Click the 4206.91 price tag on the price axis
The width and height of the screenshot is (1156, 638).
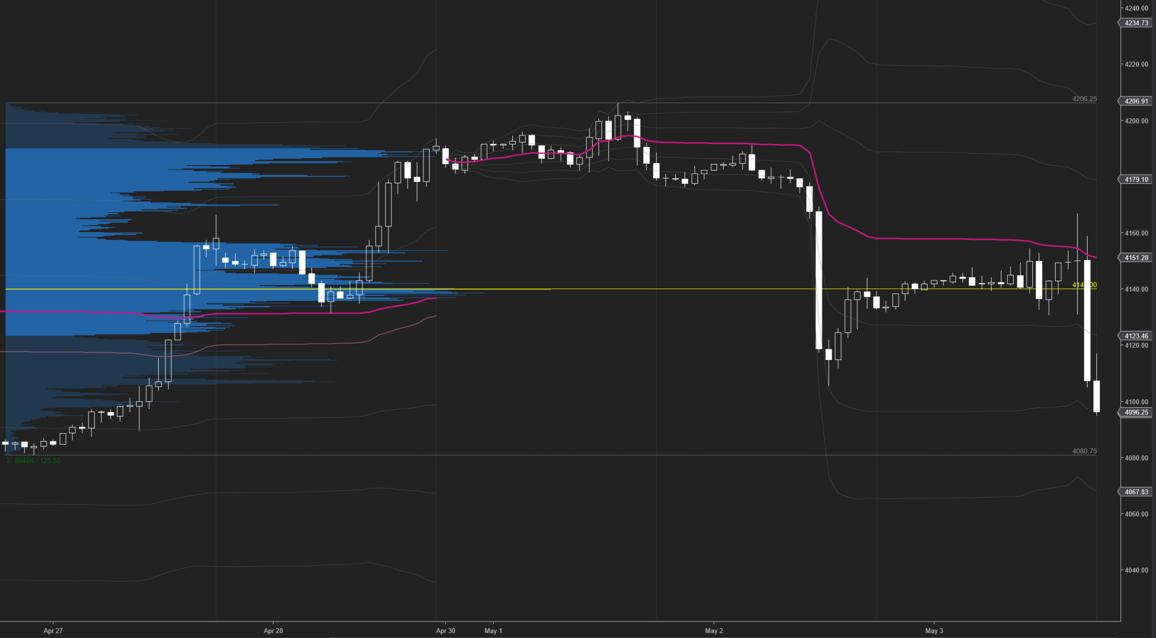coord(1134,101)
